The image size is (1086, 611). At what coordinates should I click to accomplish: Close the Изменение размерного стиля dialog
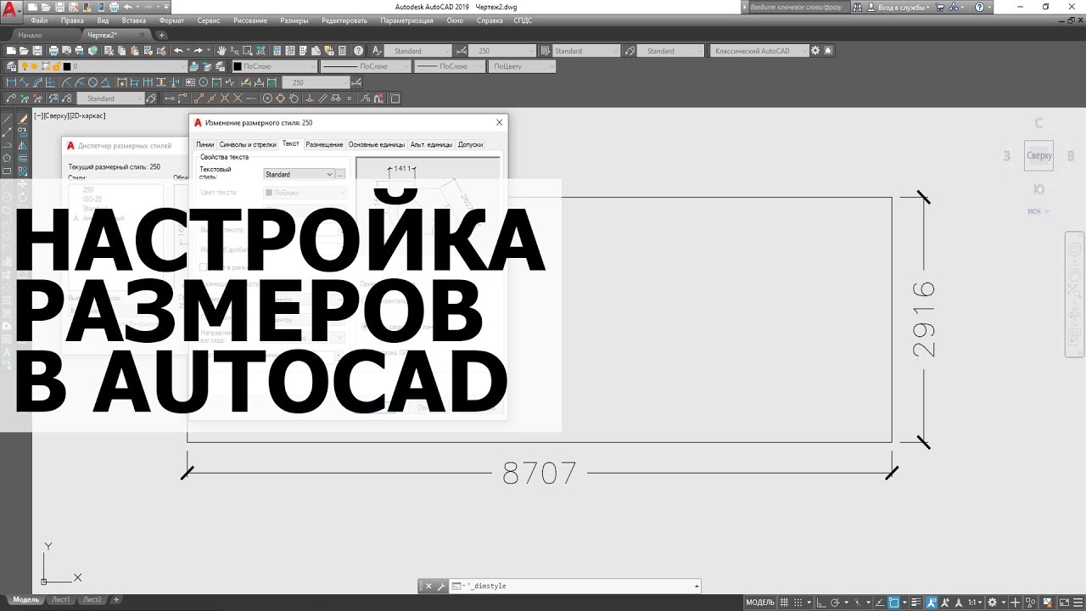(x=499, y=122)
